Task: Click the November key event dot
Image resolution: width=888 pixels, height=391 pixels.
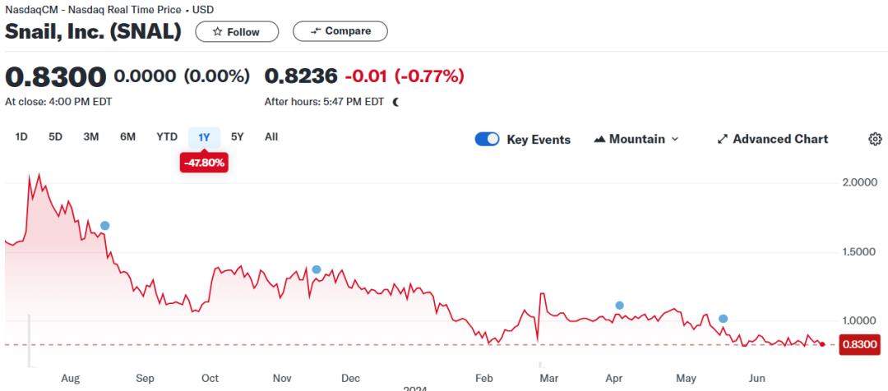Action: pos(317,269)
